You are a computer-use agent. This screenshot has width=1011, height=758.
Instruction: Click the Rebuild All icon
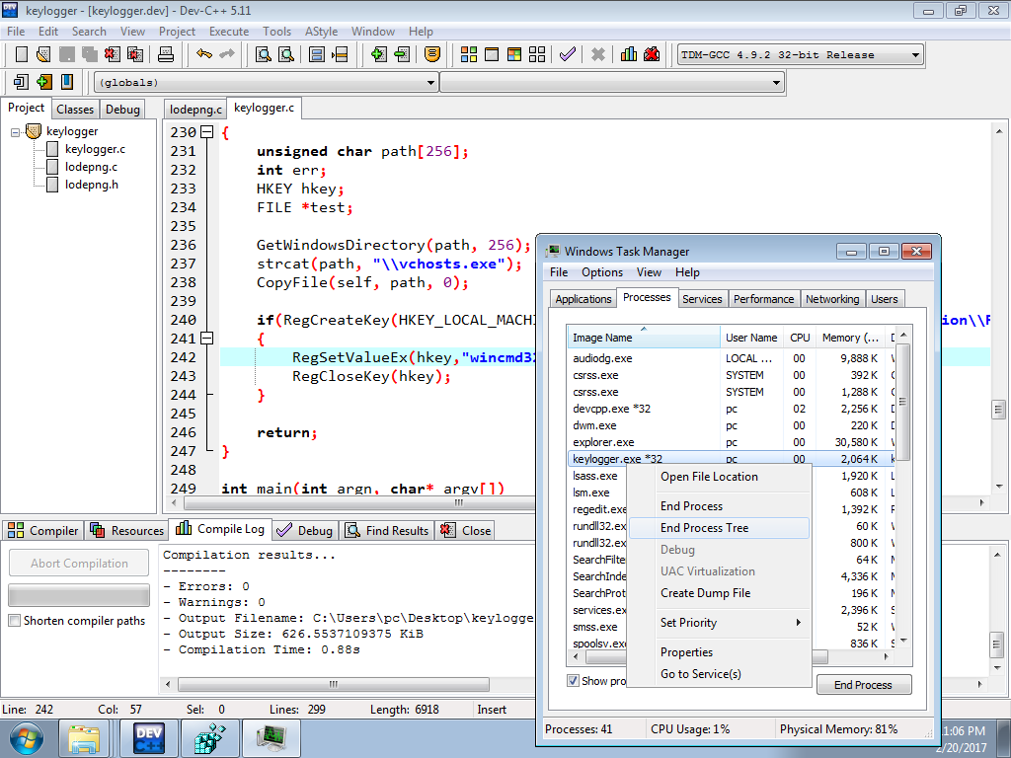[536, 54]
